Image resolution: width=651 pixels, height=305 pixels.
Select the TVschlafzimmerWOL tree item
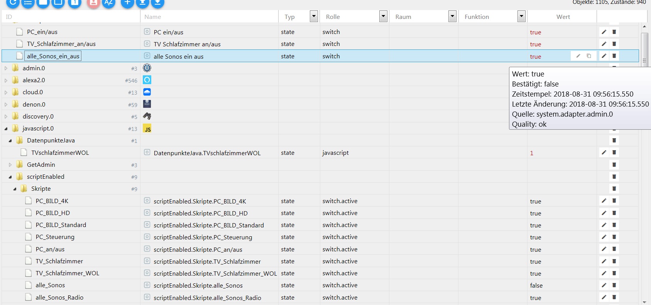pyautogui.click(x=60, y=152)
